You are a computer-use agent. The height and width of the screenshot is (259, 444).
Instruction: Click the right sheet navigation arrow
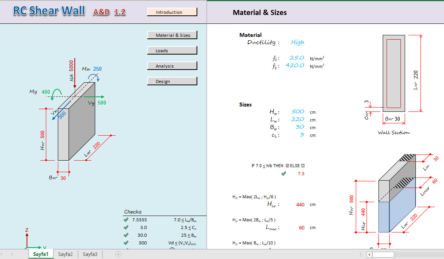point(12,254)
